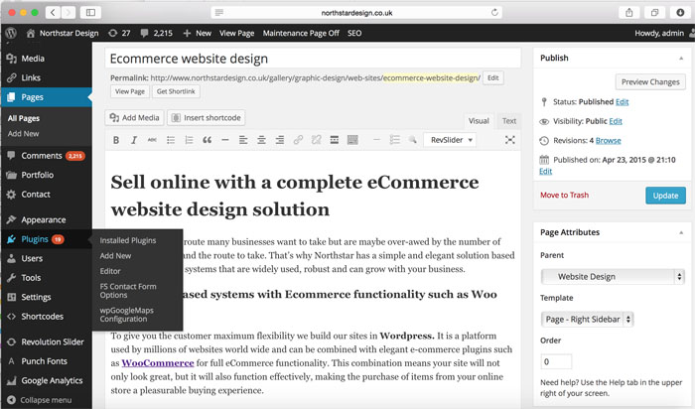Switch to the Visual editor tab
Screen dimensions: 695x409
479,121
